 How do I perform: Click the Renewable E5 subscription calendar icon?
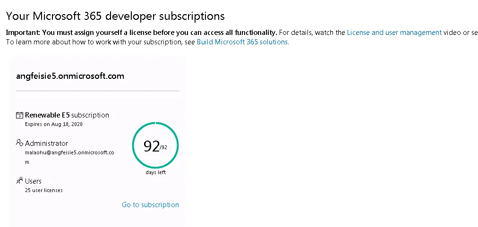click(19, 115)
